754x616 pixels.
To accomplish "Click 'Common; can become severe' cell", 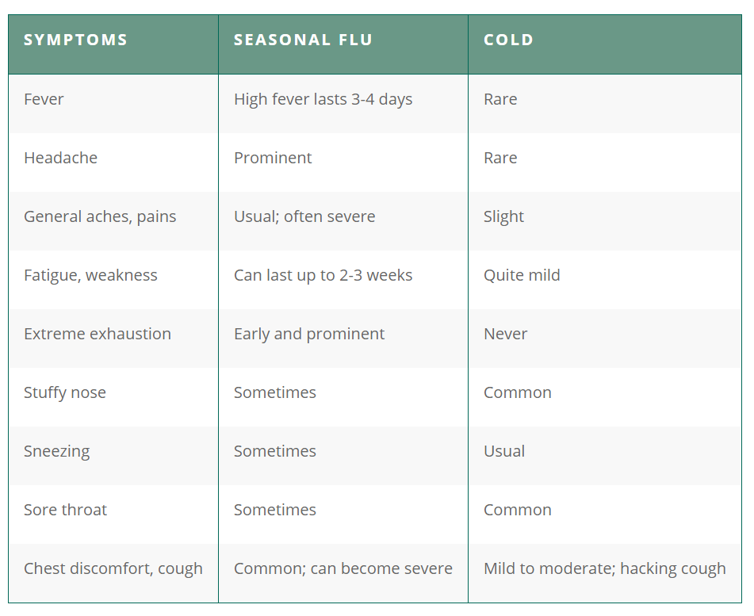I will pos(343,568).
